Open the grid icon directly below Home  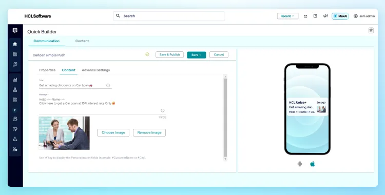pos(15,54)
